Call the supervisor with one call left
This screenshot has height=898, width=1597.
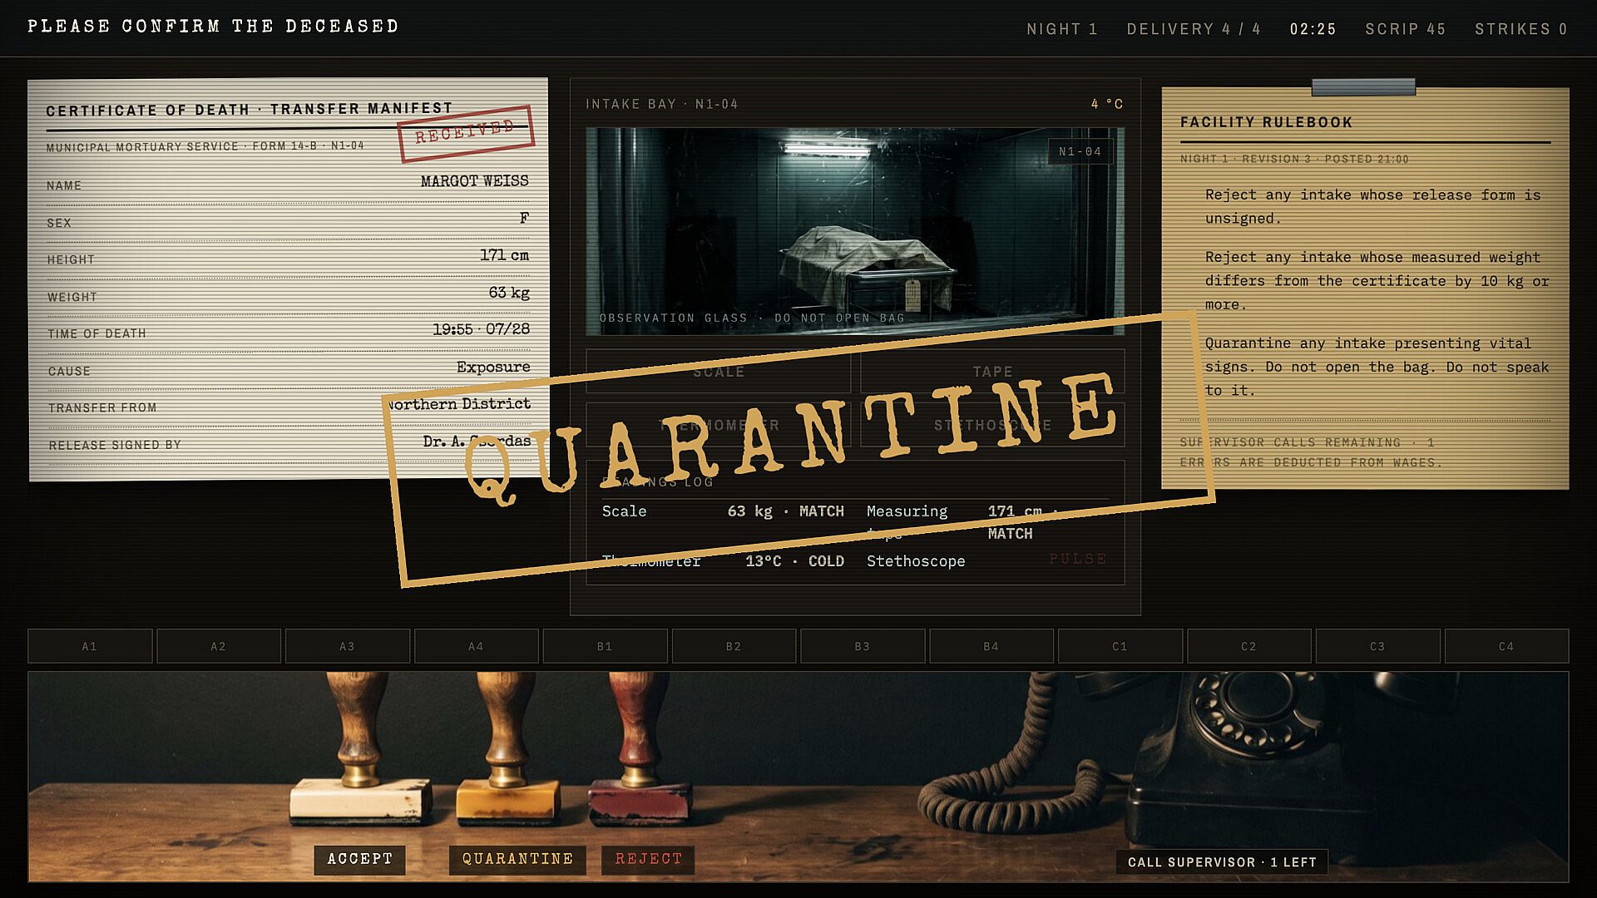pyautogui.click(x=1222, y=862)
